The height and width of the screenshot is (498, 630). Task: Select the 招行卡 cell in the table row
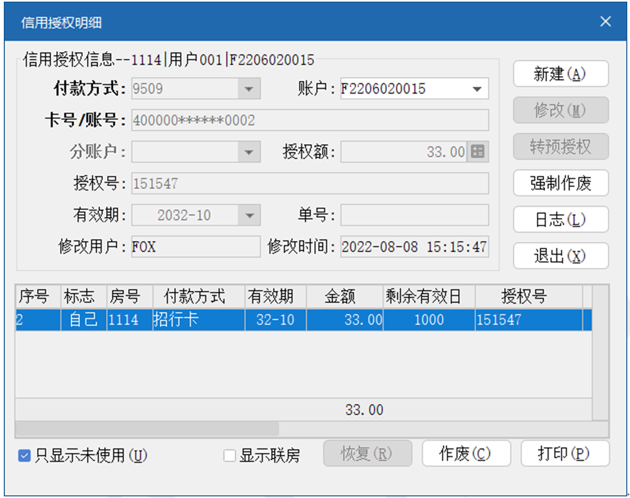point(199,320)
